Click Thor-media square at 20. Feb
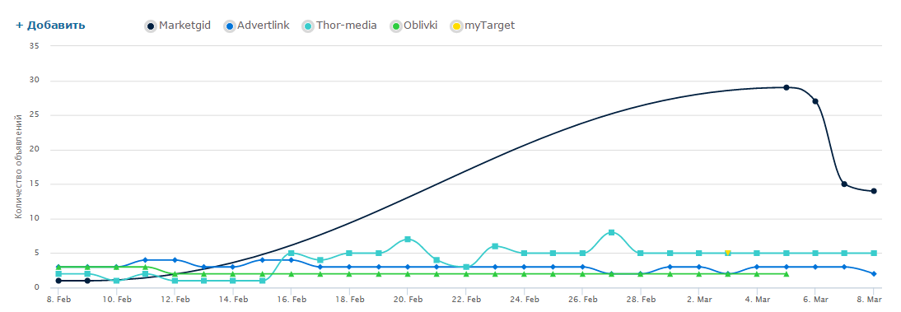 pos(408,239)
